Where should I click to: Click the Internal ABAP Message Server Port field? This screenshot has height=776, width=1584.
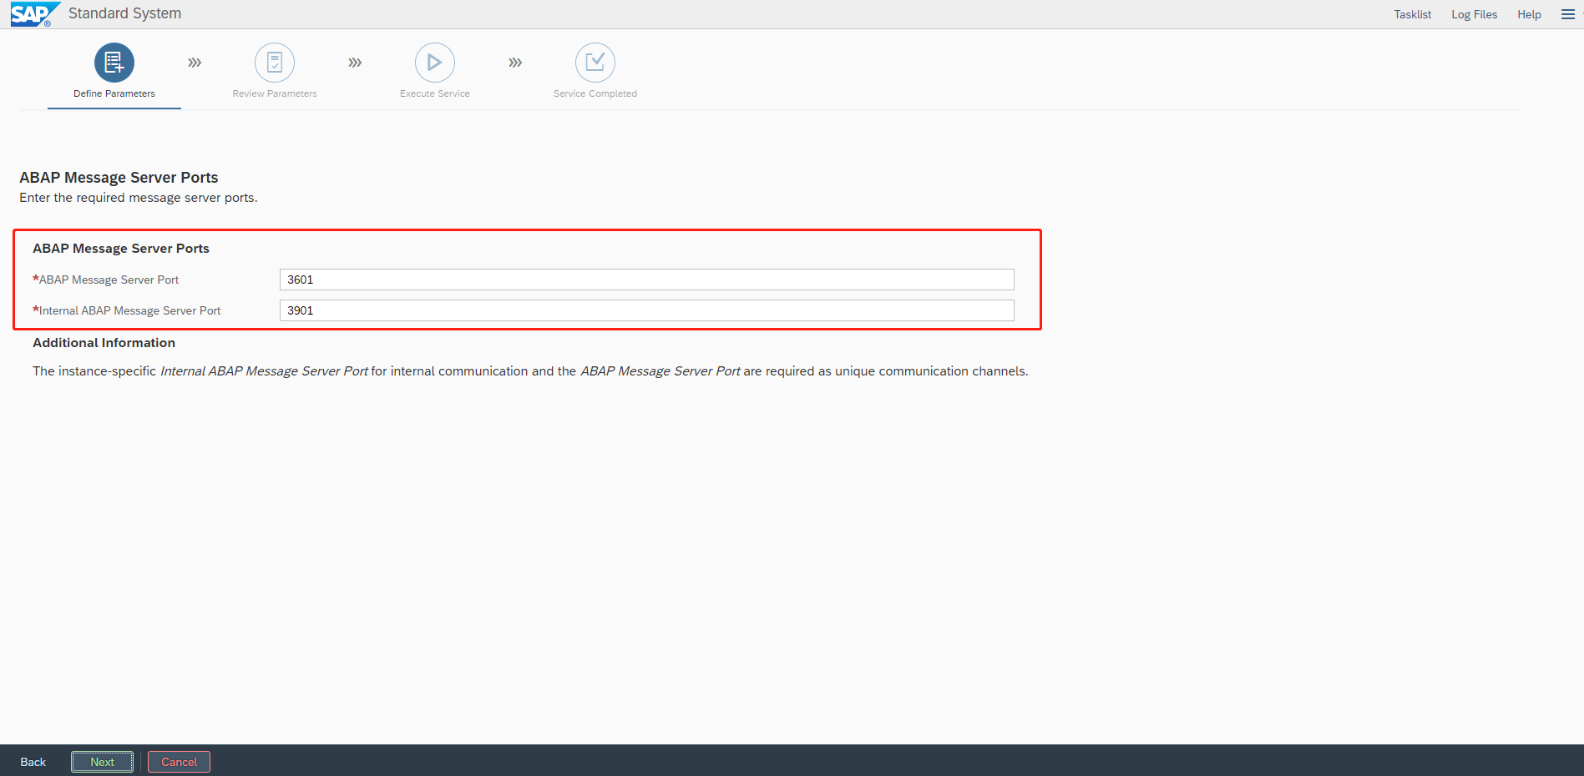[646, 310]
